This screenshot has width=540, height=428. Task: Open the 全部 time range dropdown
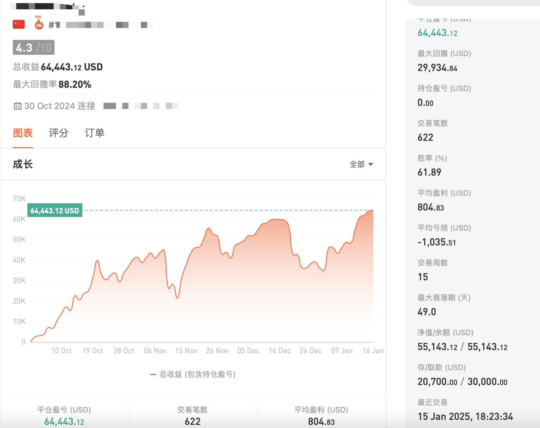point(361,164)
